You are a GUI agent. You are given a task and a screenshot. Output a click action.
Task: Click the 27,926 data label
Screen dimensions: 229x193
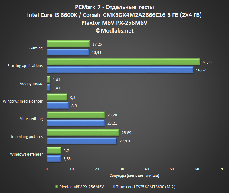[x=125, y=141]
